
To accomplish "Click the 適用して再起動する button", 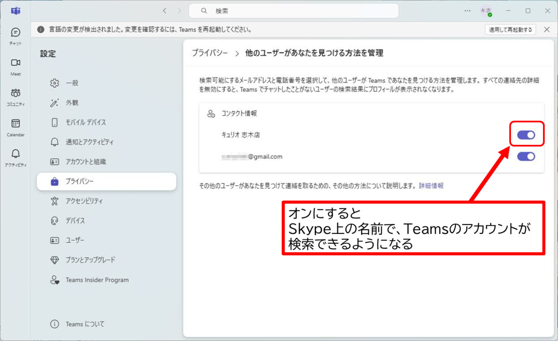I will coord(510,30).
